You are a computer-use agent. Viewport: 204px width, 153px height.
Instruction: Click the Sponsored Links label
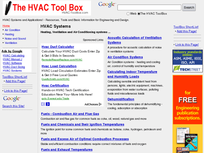(x=93, y=40)
